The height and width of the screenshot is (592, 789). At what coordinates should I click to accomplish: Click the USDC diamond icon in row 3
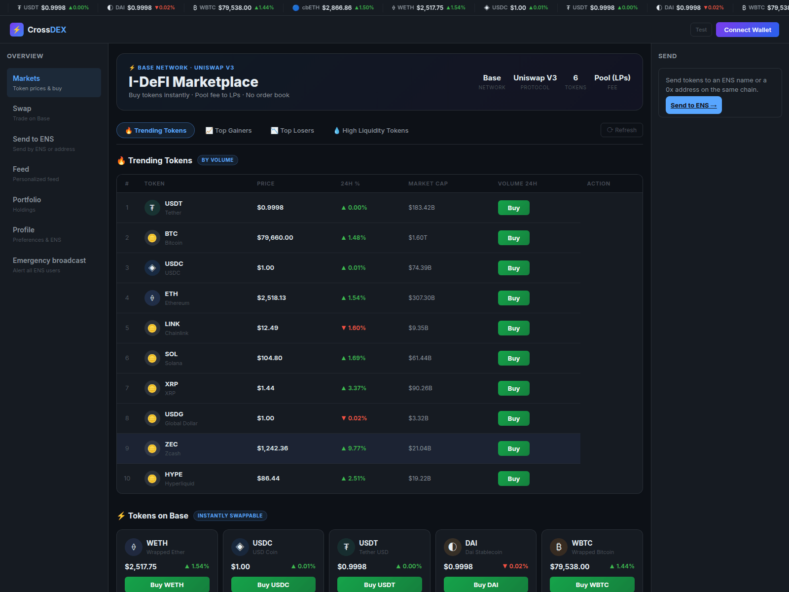(152, 268)
